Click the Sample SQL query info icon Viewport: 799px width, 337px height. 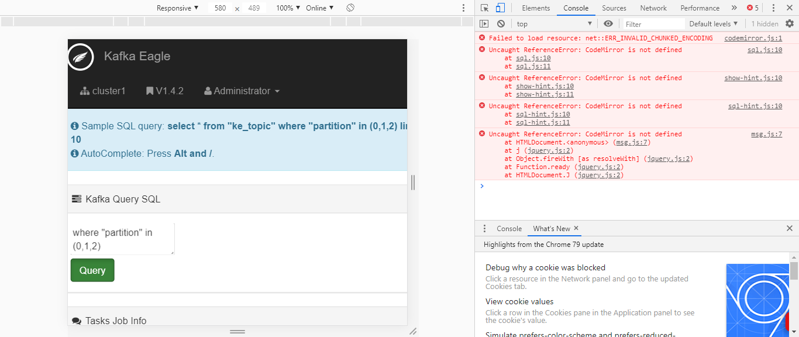tap(75, 126)
